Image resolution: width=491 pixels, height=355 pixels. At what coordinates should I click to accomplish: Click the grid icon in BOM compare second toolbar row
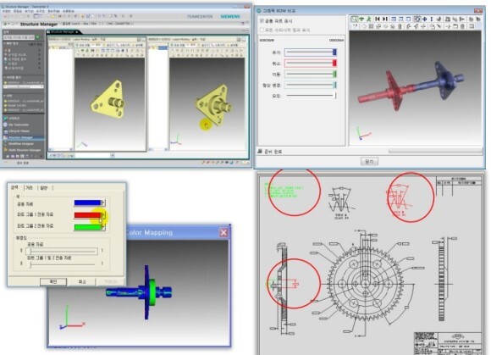coord(372,26)
